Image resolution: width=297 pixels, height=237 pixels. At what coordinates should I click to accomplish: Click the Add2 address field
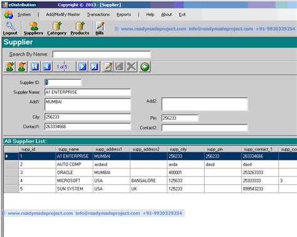pos(205,104)
